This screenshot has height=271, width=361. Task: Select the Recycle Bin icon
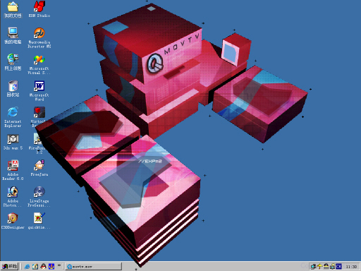tap(13, 88)
